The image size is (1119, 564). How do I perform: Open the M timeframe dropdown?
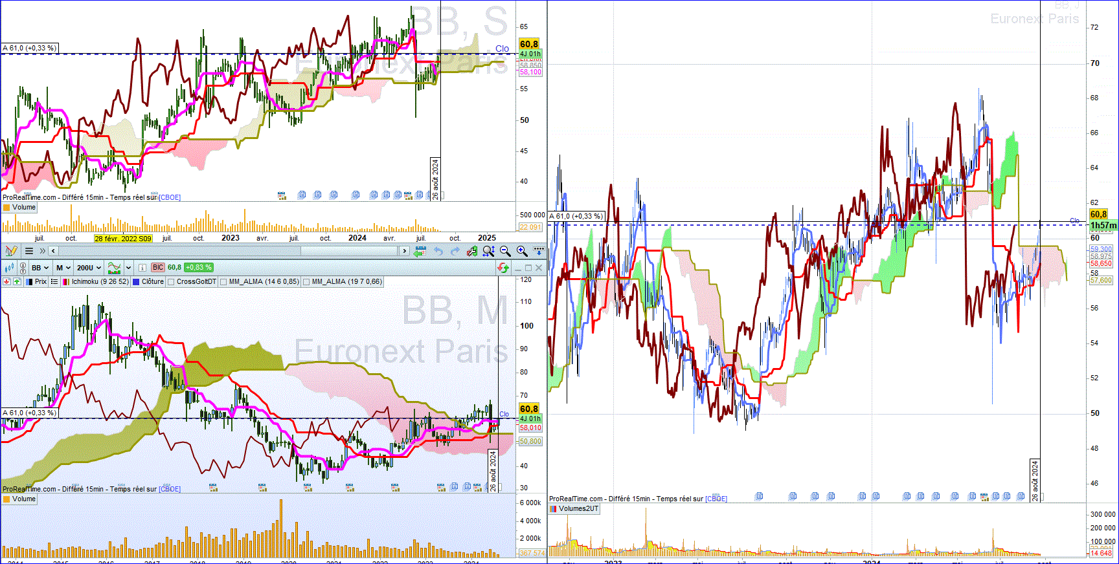click(x=63, y=268)
